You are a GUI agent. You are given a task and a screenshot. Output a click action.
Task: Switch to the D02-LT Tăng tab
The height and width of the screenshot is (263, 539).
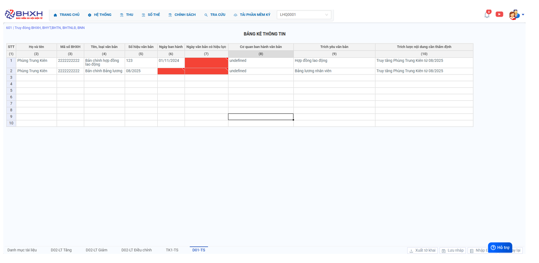61,250
